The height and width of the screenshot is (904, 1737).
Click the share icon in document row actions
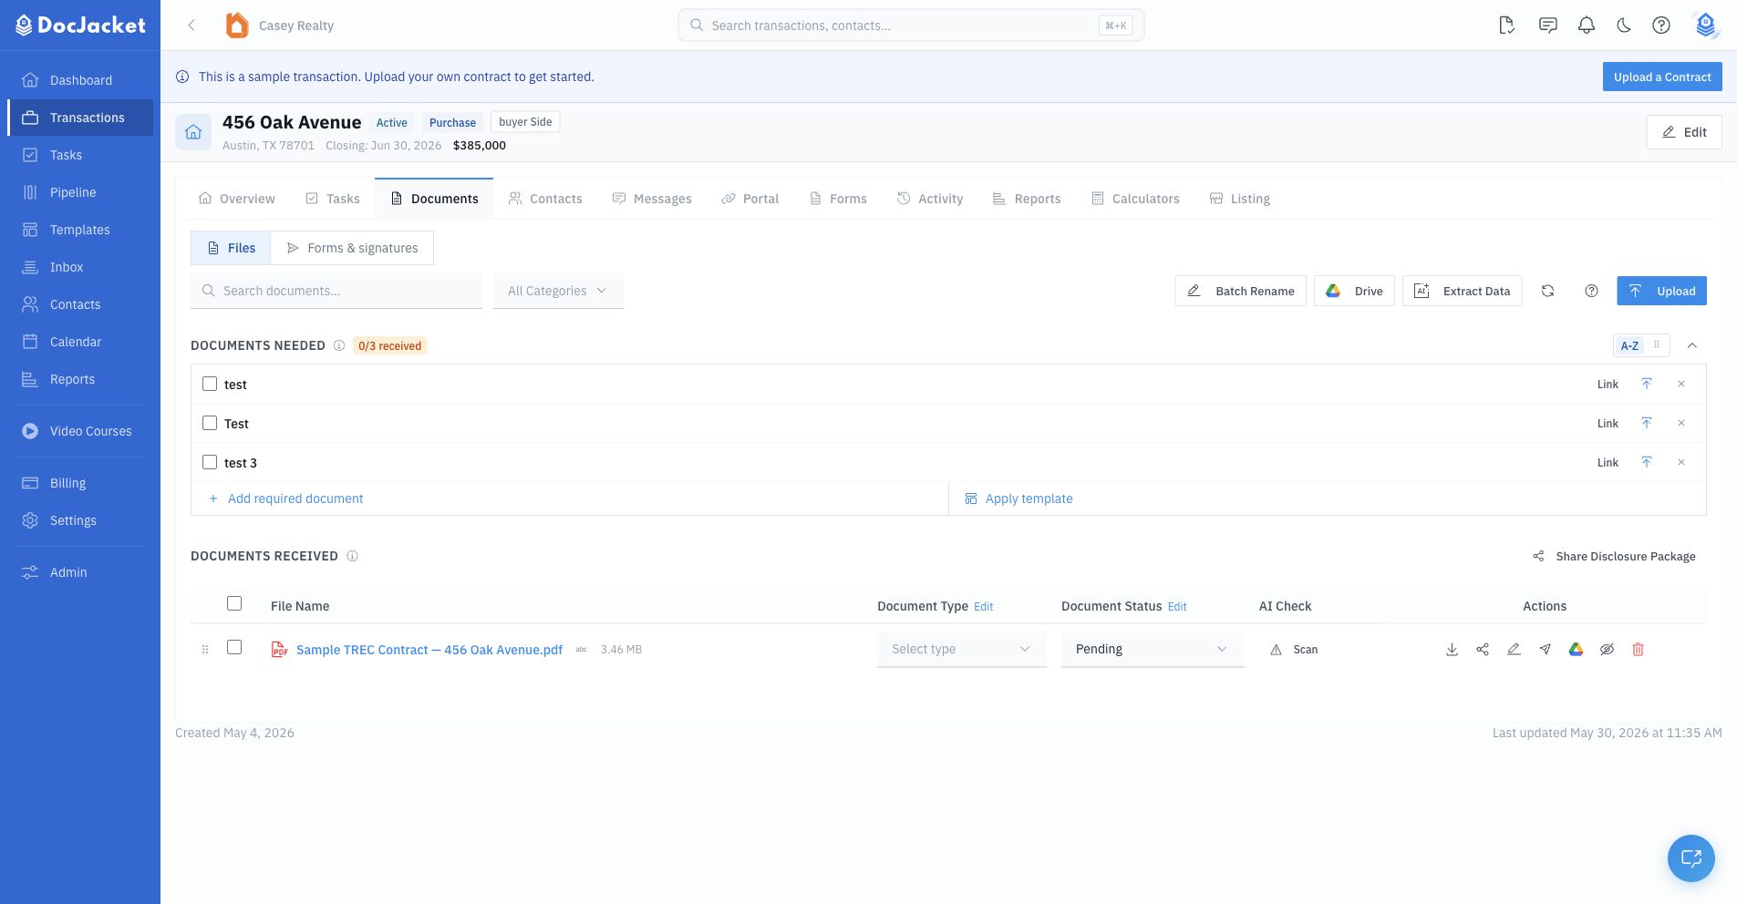pyautogui.click(x=1483, y=650)
